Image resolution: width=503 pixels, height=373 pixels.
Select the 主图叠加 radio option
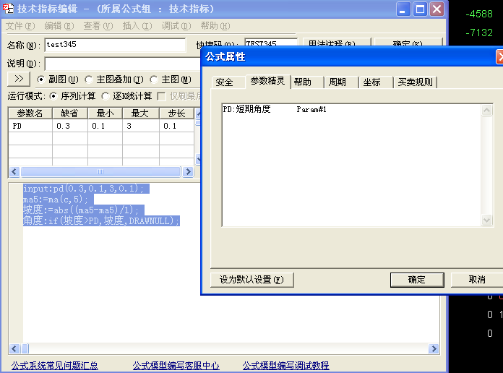89,80
